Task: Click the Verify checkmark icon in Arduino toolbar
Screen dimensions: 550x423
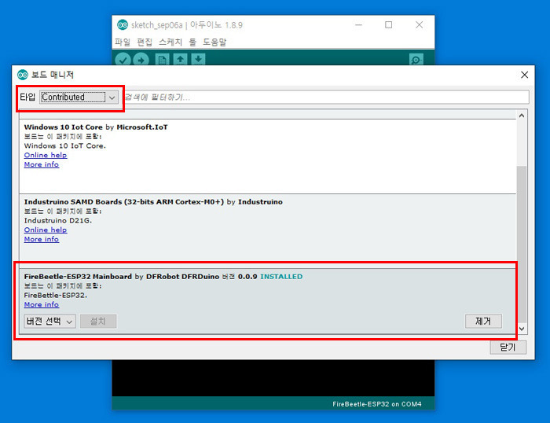Action: (x=123, y=60)
